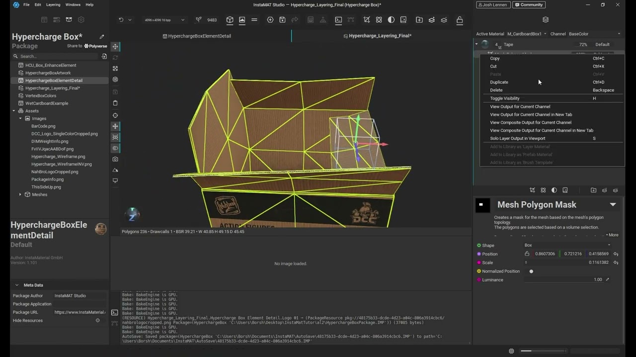Click the undo arrow in top toolbar
This screenshot has height=357, width=636.
point(121,20)
